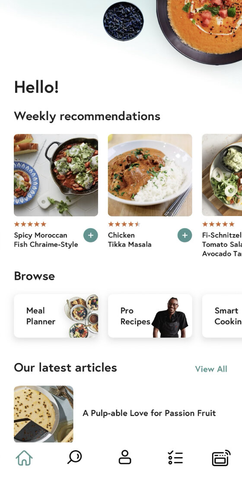Read A Pulp-able Love for Passion Fruit
This screenshot has width=242, height=484.
pyautogui.click(x=149, y=413)
